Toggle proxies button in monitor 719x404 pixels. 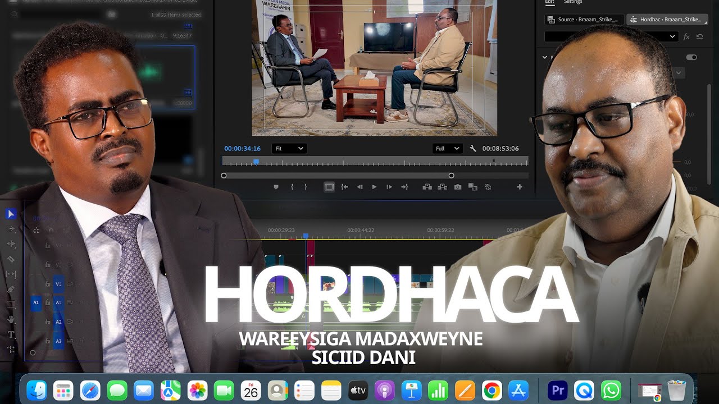coord(488,187)
